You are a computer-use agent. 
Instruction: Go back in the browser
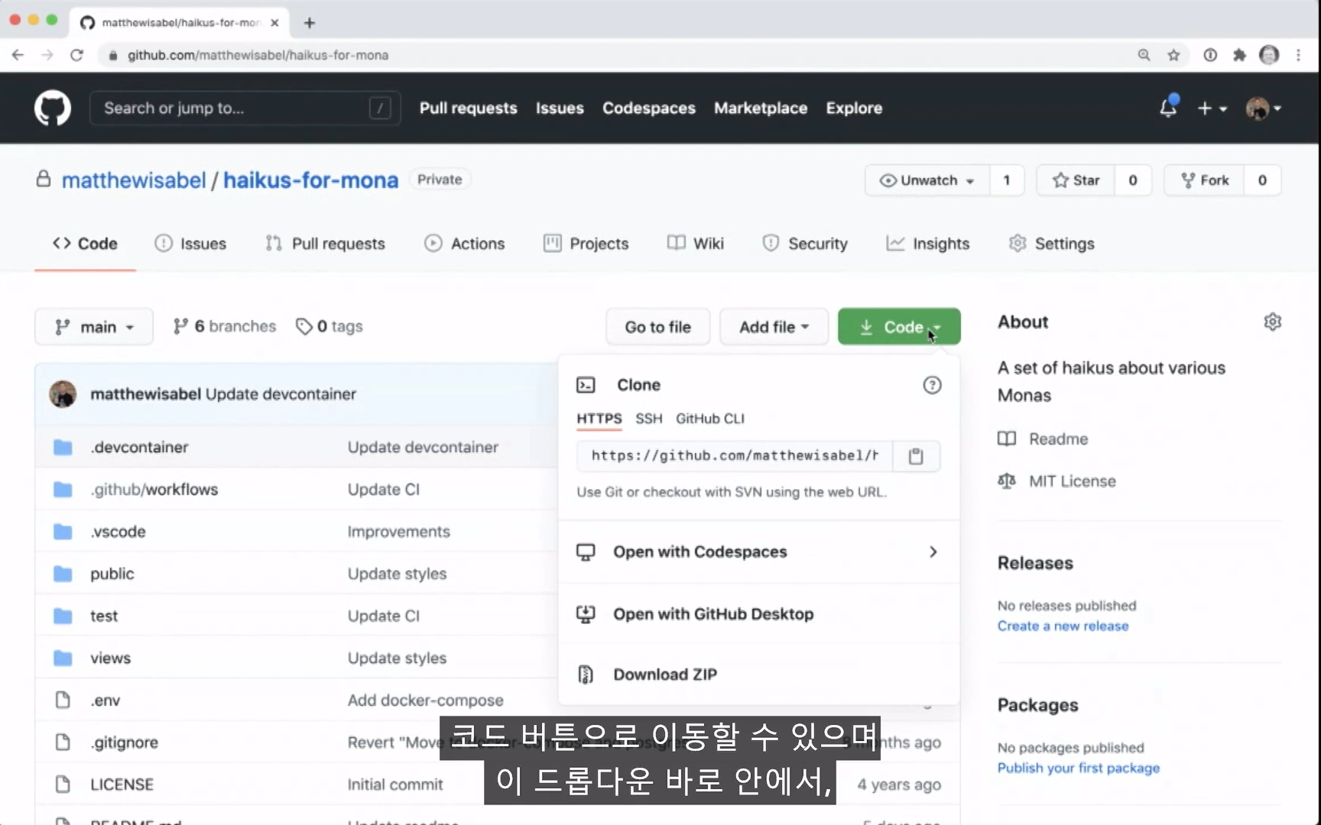click(18, 55)
